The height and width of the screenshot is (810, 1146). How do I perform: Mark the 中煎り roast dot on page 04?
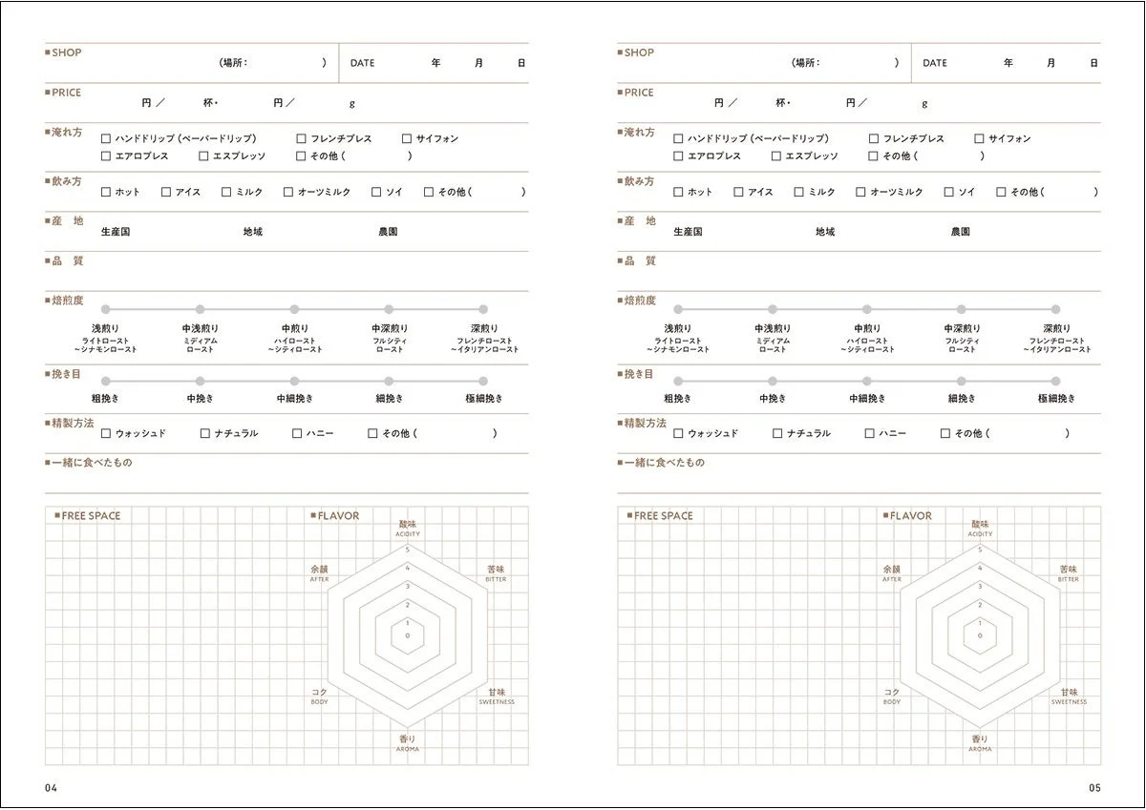pos(294,309)
